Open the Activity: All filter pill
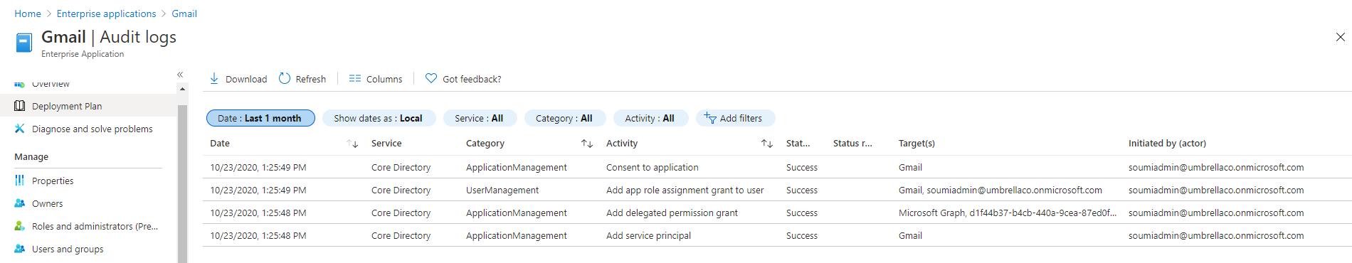The image size is (1352, 263). point(650,118)
